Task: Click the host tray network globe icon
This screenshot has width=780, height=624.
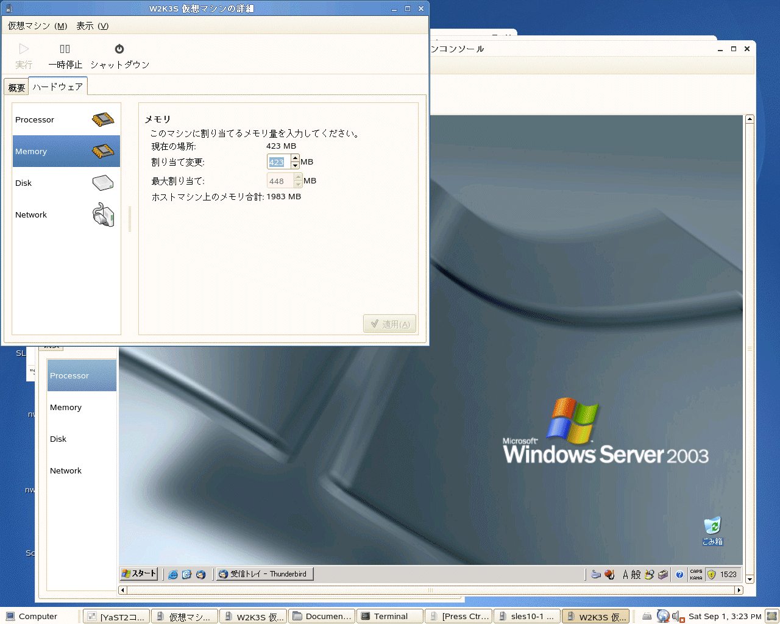Action: point(663,617)
